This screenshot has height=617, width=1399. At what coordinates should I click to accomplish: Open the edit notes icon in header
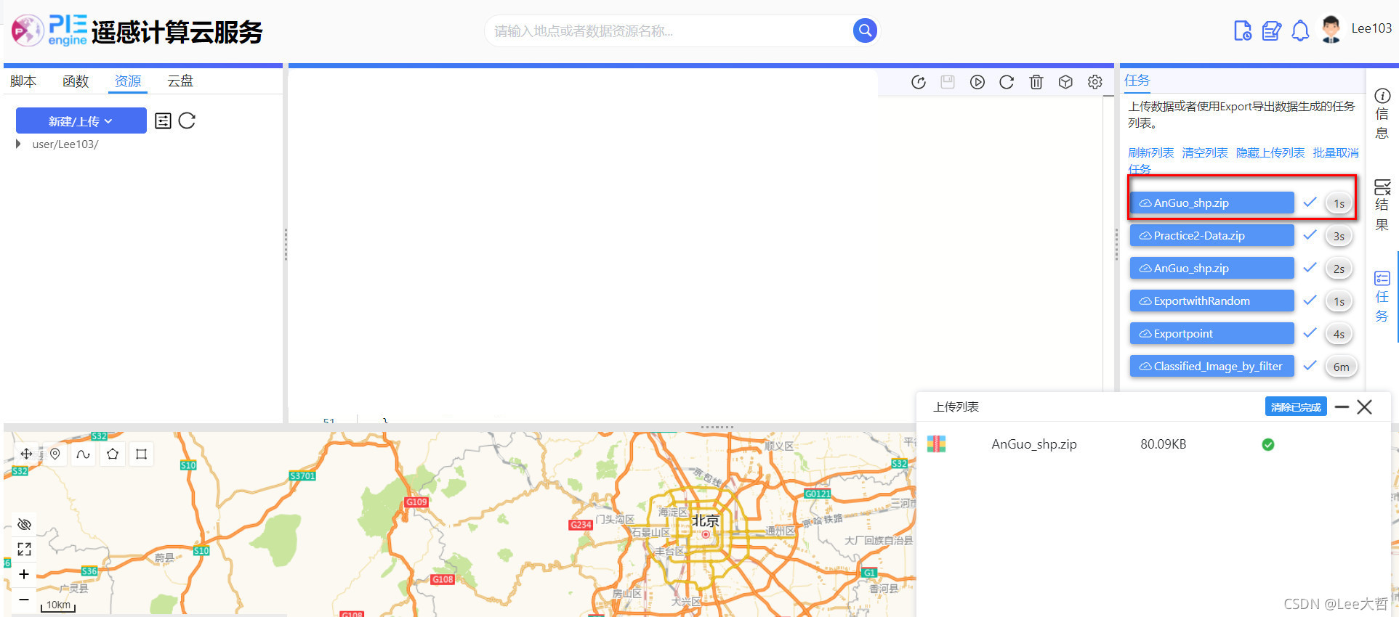point(1272,31)
